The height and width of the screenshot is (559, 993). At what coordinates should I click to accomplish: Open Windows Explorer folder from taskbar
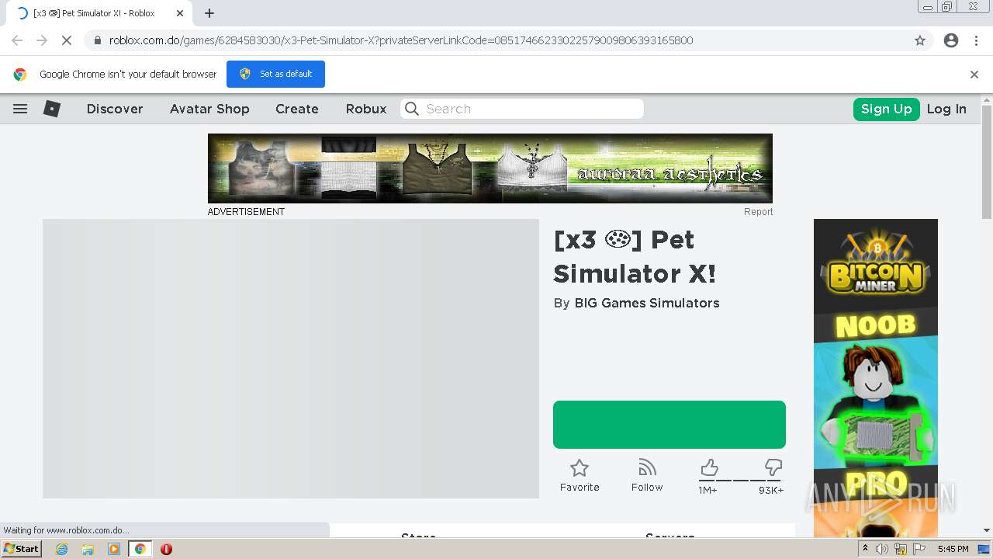click(x=88, y=549)
